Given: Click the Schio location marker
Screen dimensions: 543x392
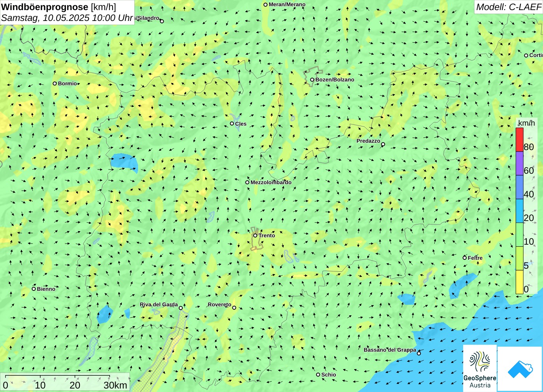Looking at the screenshot, I should [318, 375].
